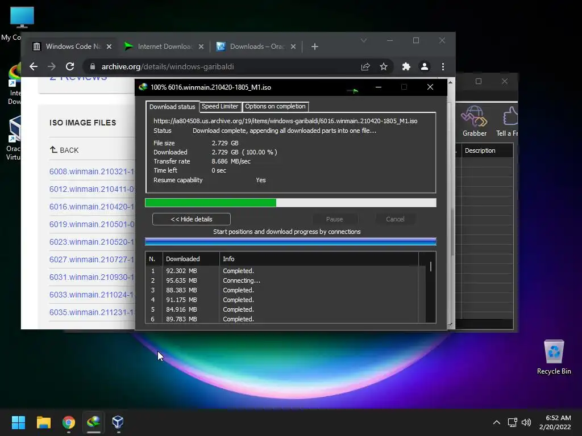The image size is (582, 436).
Task: Switch to the Speed Limiter tab
Action: click(x=220, y=106)
